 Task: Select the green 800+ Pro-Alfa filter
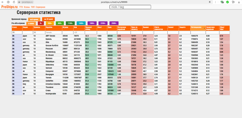60,23
